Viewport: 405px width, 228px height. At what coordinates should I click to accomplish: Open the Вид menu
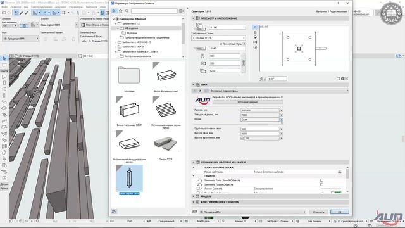[26, 7]
